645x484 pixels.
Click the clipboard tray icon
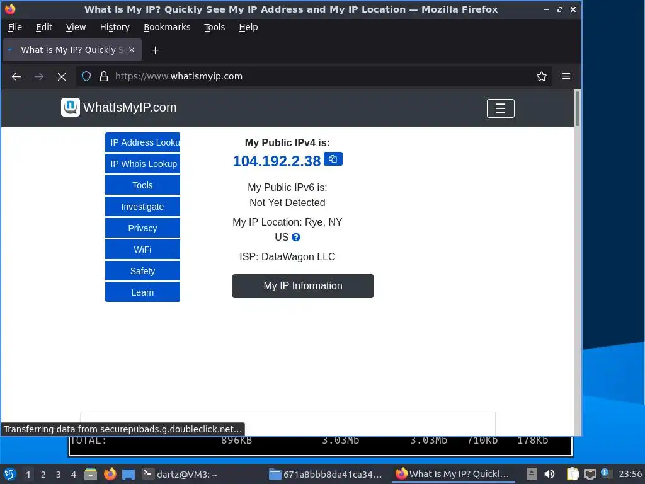point(573,474)
